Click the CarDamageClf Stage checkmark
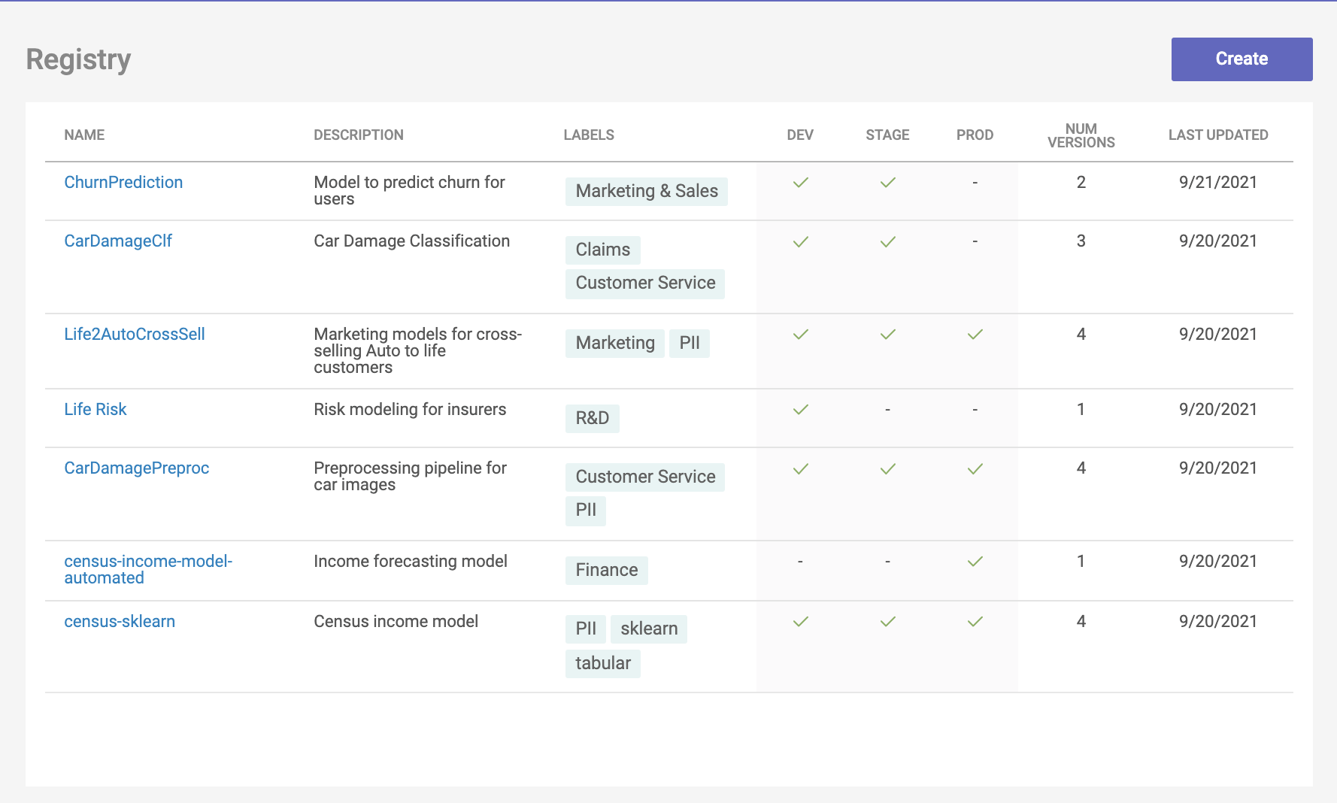Viewport: 1337px width, 803px height. point(887,241)
